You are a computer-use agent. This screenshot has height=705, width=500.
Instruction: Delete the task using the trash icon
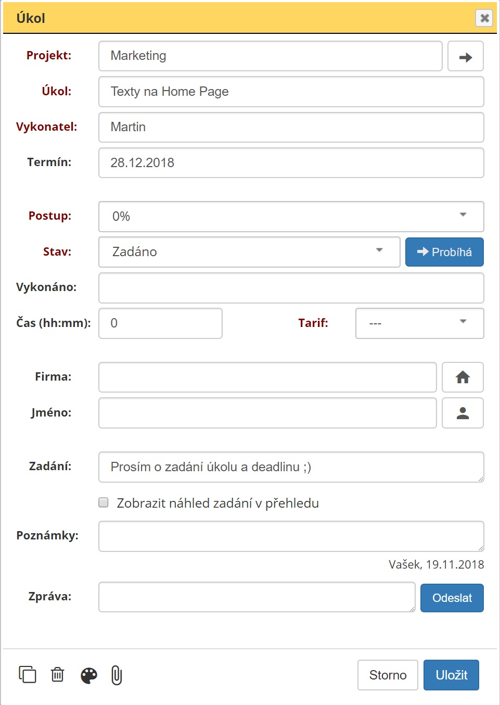pyautogui.click(x=57, y=675)
